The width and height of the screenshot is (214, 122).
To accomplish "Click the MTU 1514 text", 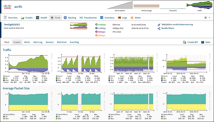I will [x=117, y=32].
